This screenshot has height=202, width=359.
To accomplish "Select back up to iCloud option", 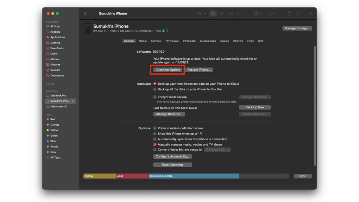I will coord(155,84).
